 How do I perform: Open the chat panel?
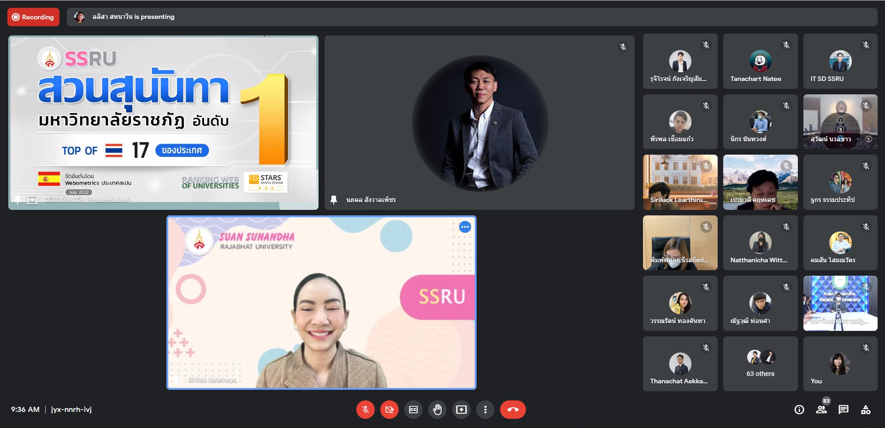[x=844, y=410]
